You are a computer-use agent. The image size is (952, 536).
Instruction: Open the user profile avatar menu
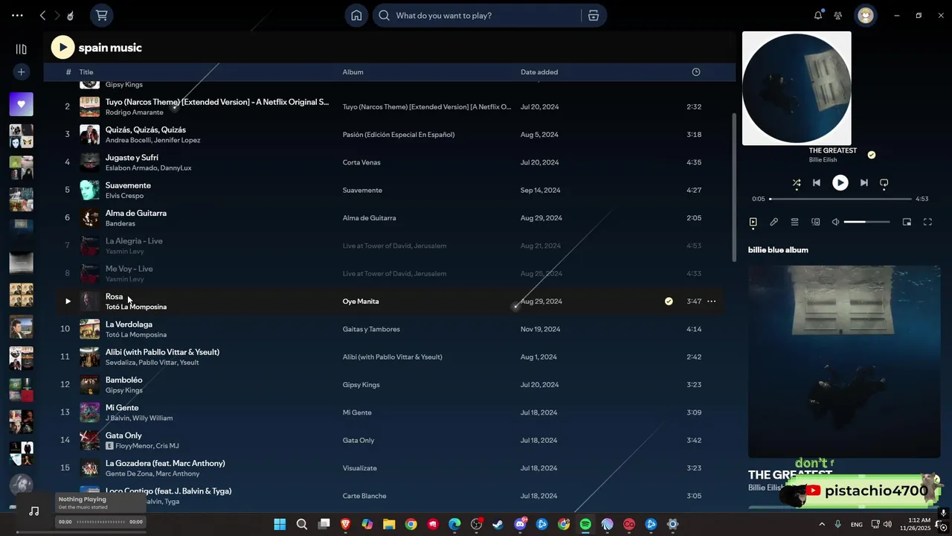point(865,15)
